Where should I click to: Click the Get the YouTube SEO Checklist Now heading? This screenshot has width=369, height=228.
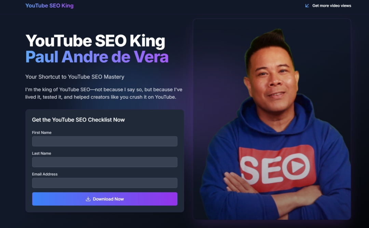tap(78, 120)
